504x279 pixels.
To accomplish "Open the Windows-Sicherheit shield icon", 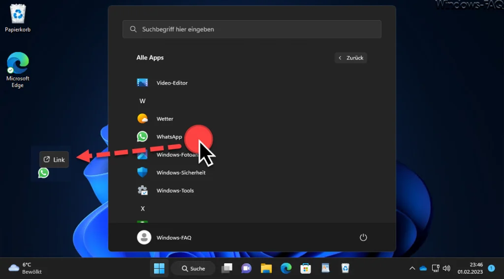I will coord(142,172).
